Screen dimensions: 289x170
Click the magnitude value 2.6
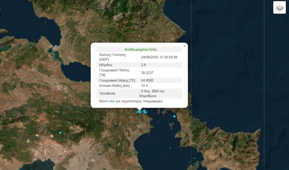tap(143, 65)
